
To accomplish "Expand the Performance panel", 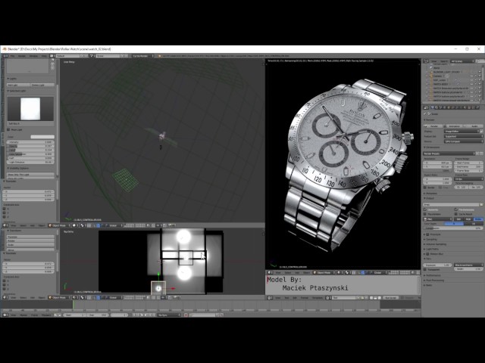I will pos(433,275).
